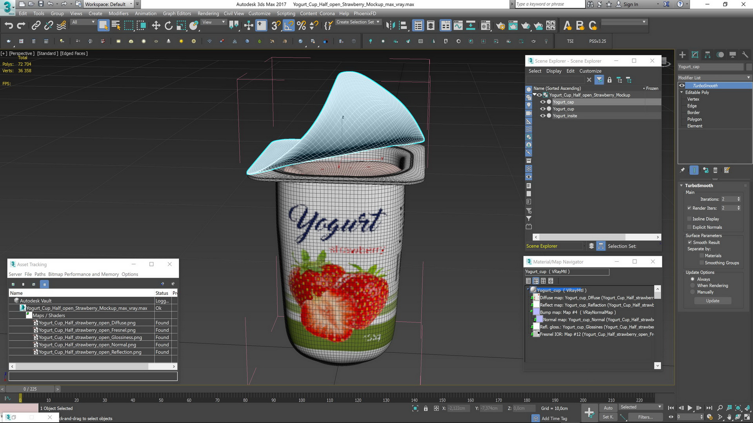The image size is (753, 423).
Task: Remove modifier with the trash icon
Action: 715,170
